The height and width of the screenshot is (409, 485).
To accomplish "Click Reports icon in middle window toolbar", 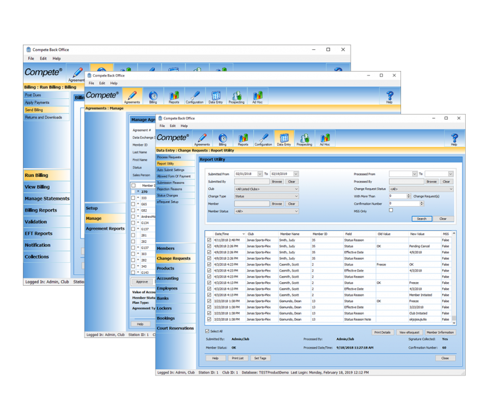I will (174, 96).
